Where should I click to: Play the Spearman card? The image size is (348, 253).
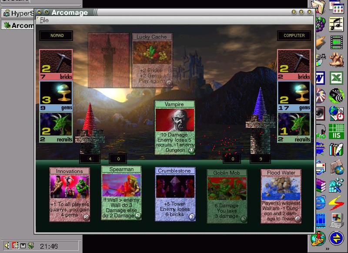pyautogui.click(x=121, y=193)
